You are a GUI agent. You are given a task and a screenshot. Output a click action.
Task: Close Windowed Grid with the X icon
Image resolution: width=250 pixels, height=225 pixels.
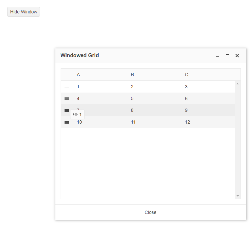point(237,56)
